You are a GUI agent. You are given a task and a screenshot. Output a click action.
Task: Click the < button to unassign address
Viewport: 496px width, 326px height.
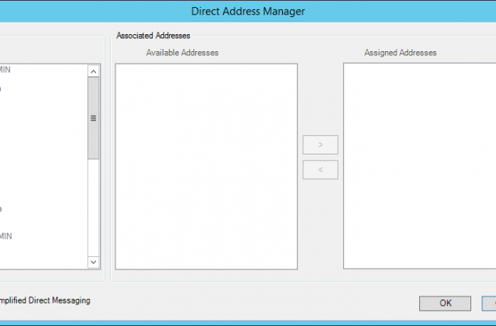pos(320,169)
